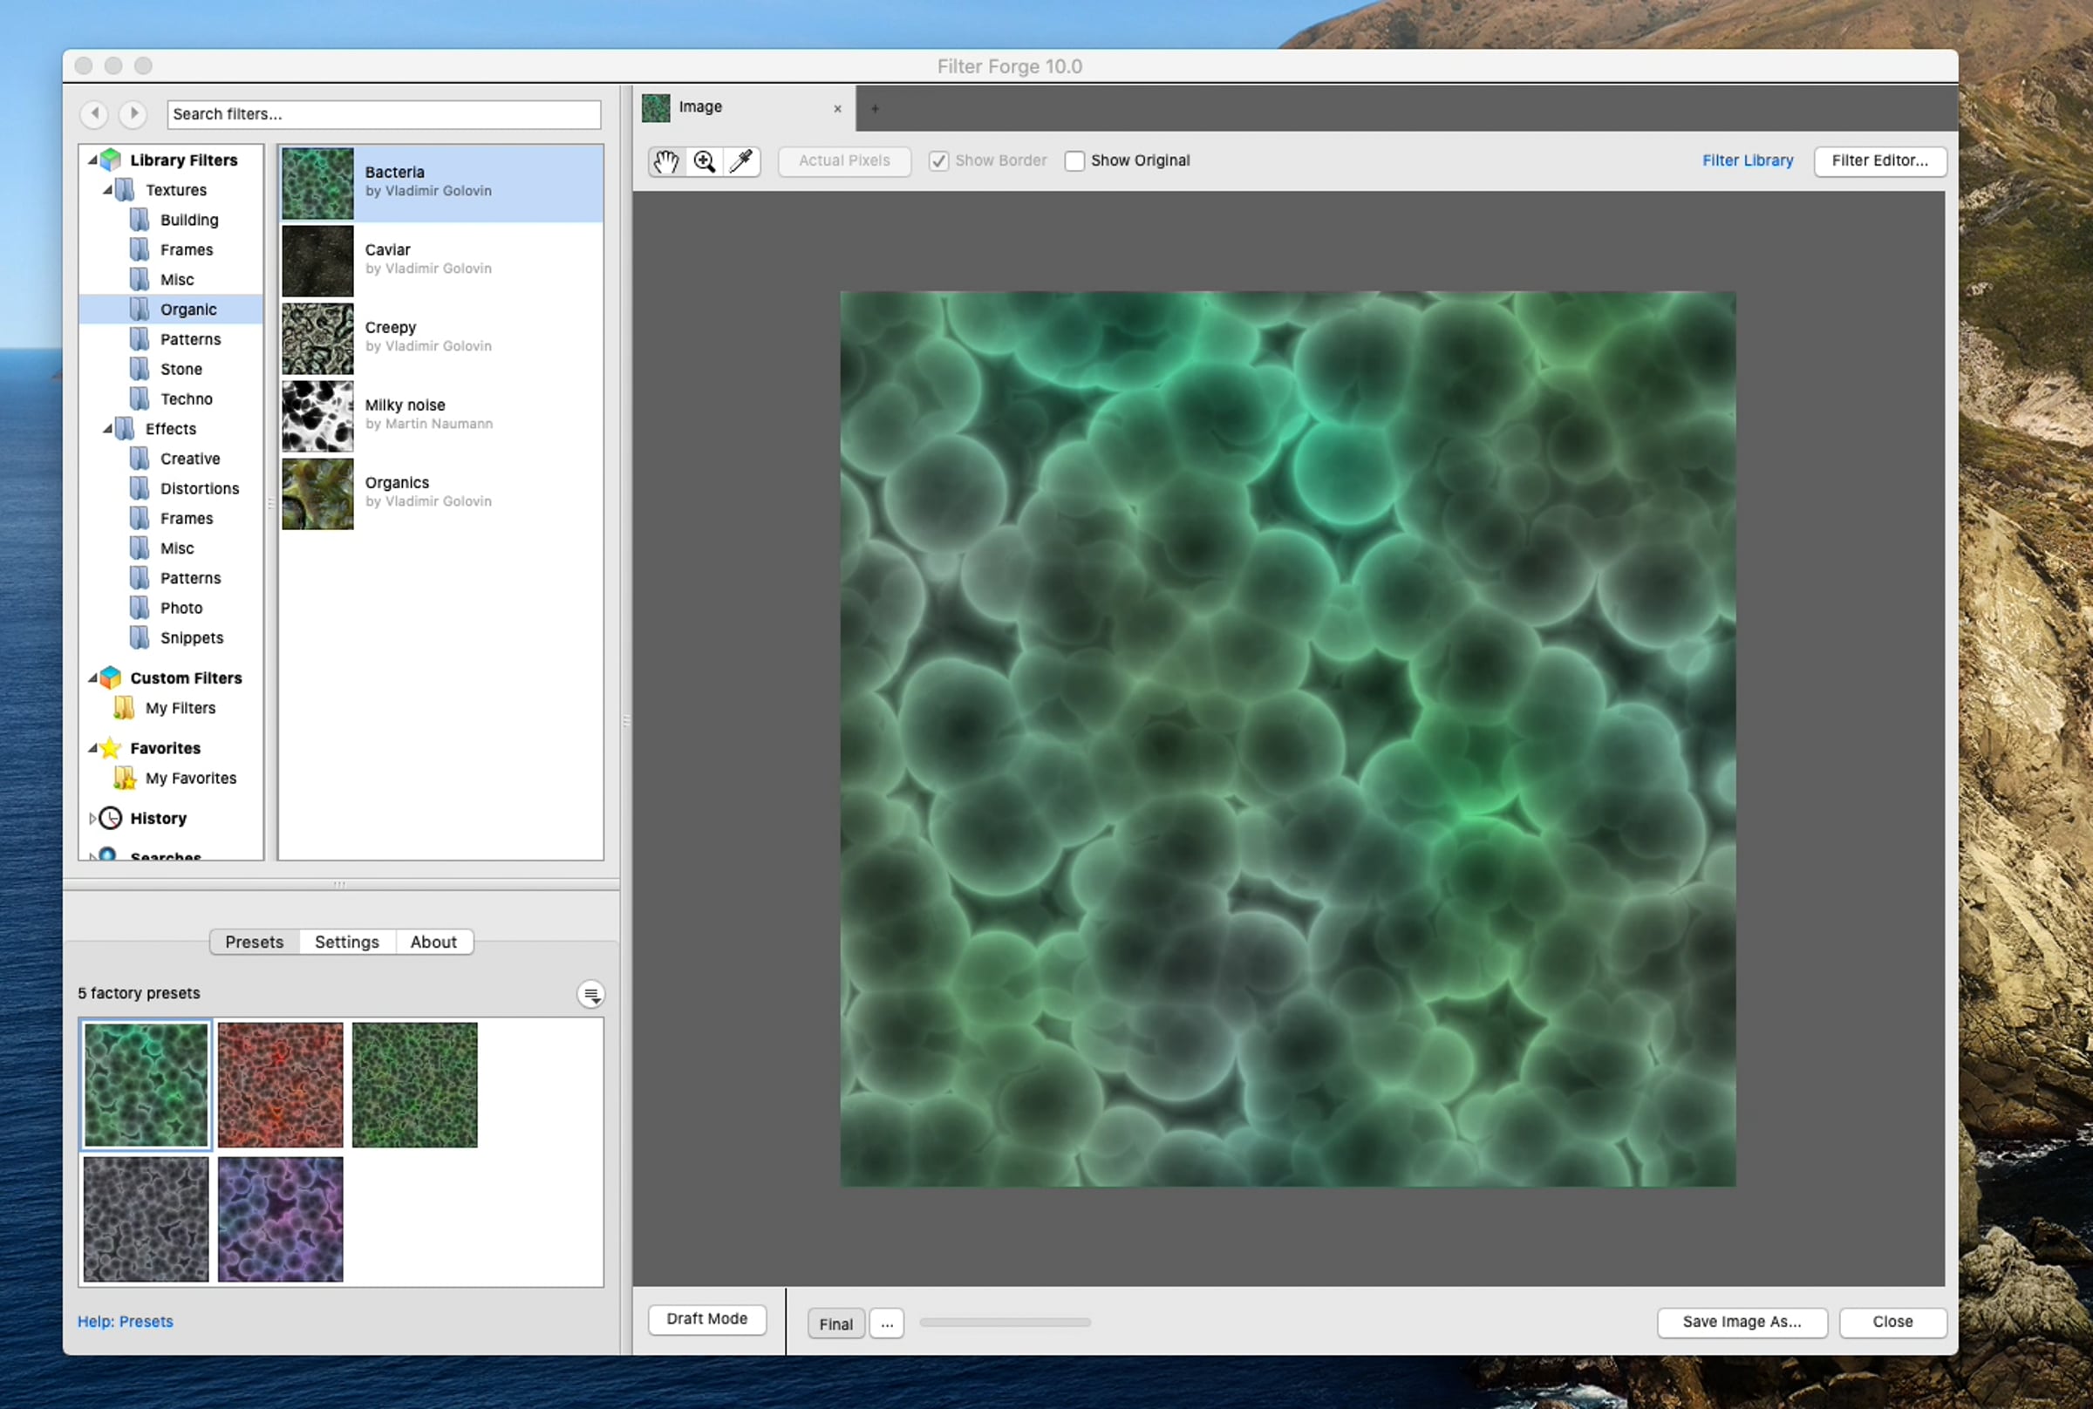Collapse the Custom Filters section
Image resolution: width=2093 pixels, height=1409 pixels.
pyautogui.click(x=92, y=677)
